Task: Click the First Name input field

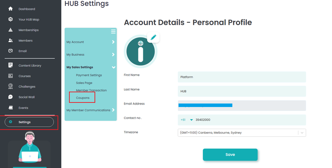Action: 242,77
